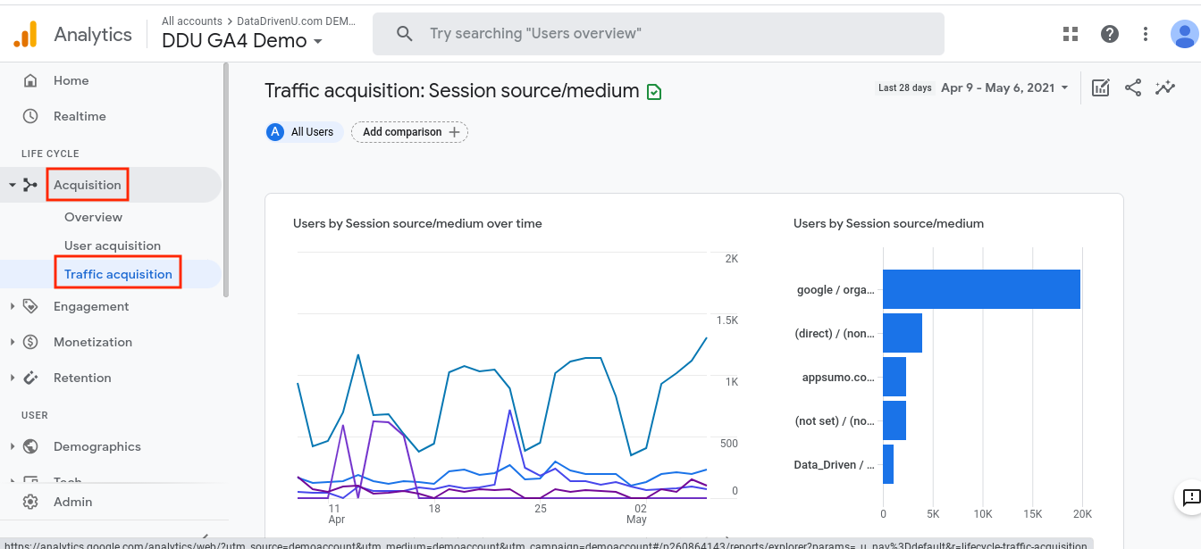Open Traffic acquisition report

click(x=117, y=273)
